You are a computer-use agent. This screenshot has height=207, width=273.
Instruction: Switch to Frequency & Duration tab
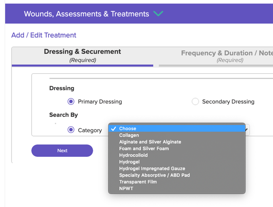(x=227, y=56)
